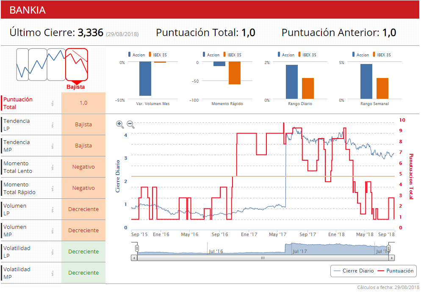The image size is (421, 292).
Task: Toggle Puntuación series in main legend
Action: (396, 271)
